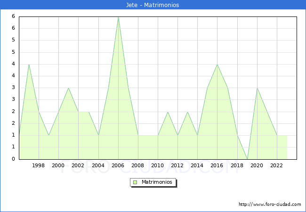Click the chart title 'Jete - Matrimonios'
This screenshot has width=306, height=212.
tap(153, 5)
